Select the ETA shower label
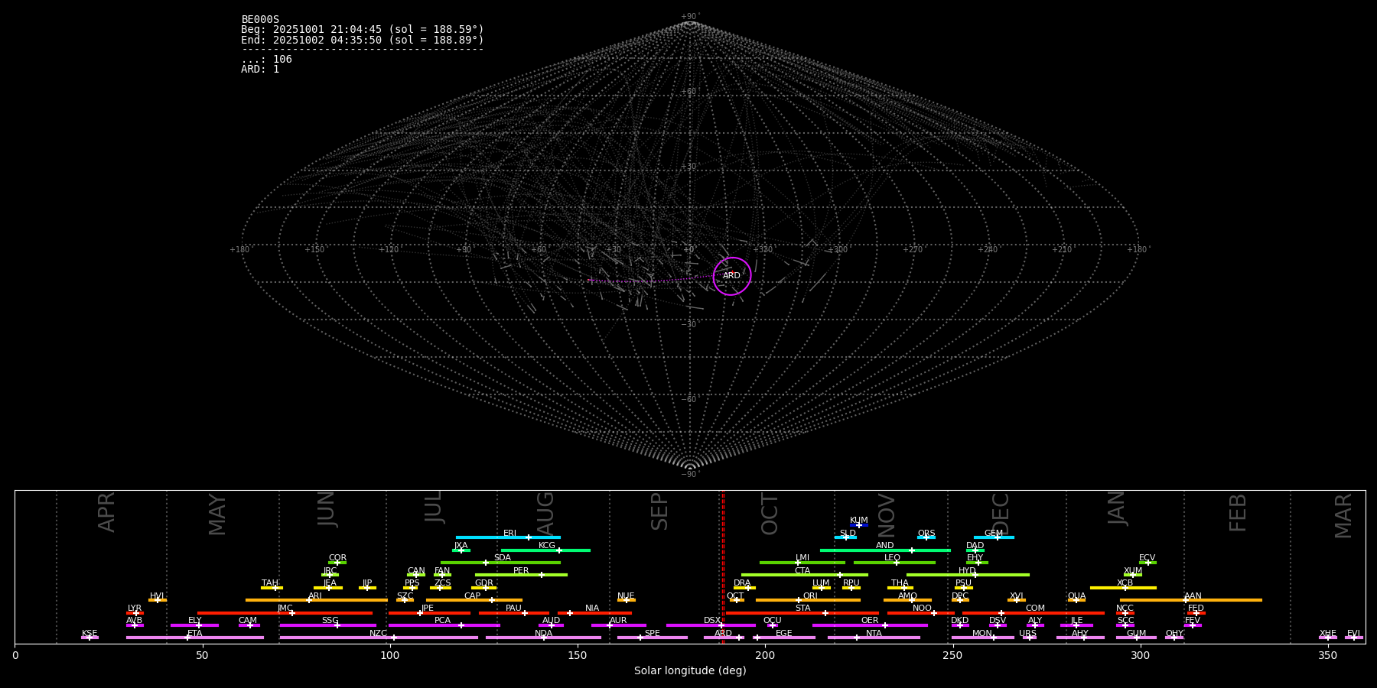This screenshot has height=688, width=1377. coord(195,634)
